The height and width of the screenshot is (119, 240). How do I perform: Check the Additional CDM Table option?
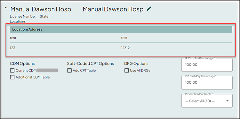pyautogui.click(x=12, y=77)
